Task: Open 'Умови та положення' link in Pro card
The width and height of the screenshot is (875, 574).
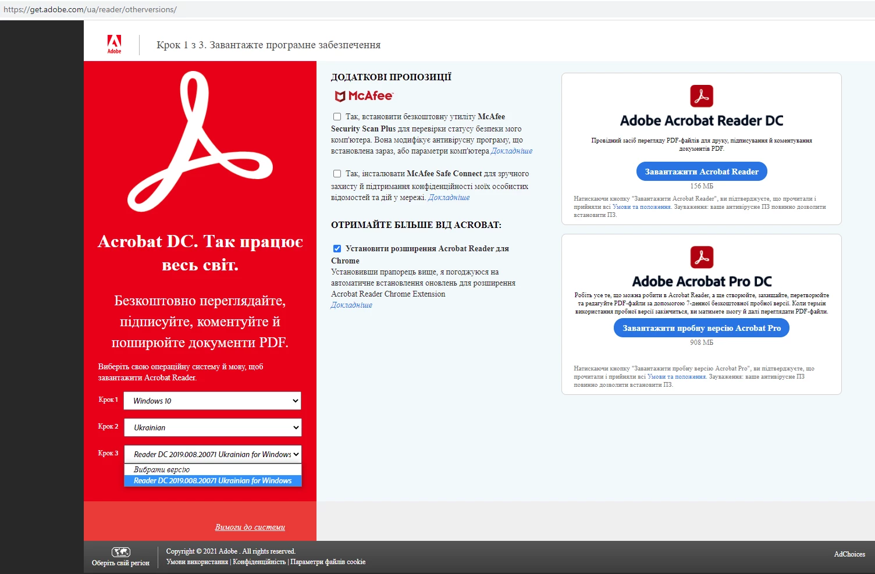Action: pos(677,376)
